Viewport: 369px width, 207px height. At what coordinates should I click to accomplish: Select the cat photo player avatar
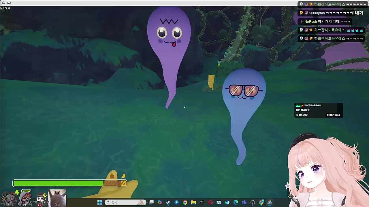pyautogui.click(x=57, y=198)
